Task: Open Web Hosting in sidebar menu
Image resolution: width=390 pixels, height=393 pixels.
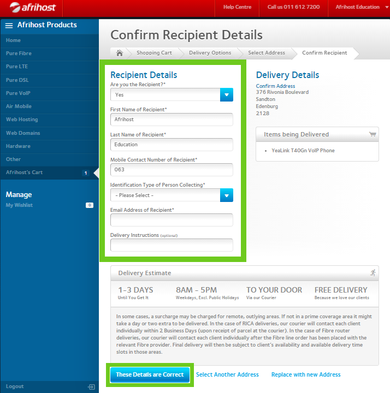Action: (22, 120)
